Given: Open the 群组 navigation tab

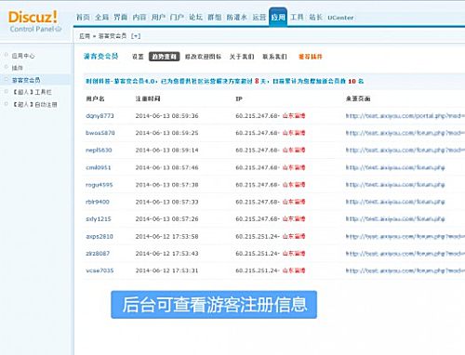Looking at the screenshot, I should click(x=215, y=18).
